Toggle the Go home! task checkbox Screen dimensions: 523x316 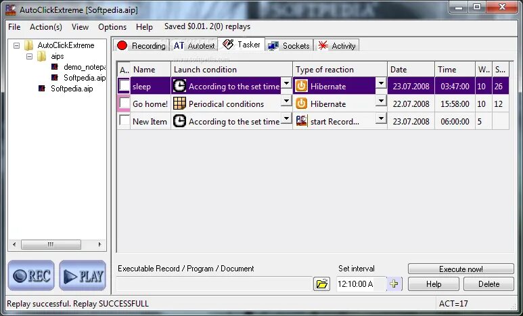[x=124, y=104]
